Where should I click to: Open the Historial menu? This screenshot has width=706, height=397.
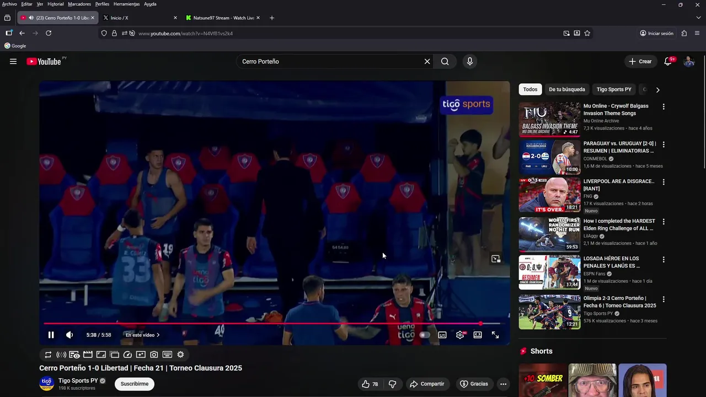[56, 4]
